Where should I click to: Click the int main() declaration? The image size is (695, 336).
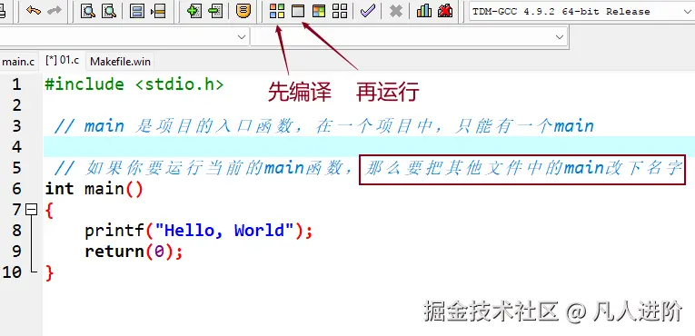coord(94,189)
